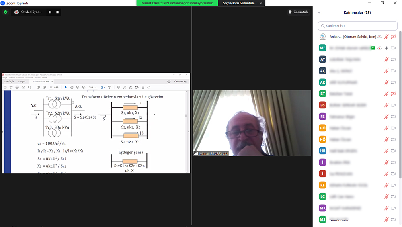Mute participant ME using the microphone icon

(386, 48)
